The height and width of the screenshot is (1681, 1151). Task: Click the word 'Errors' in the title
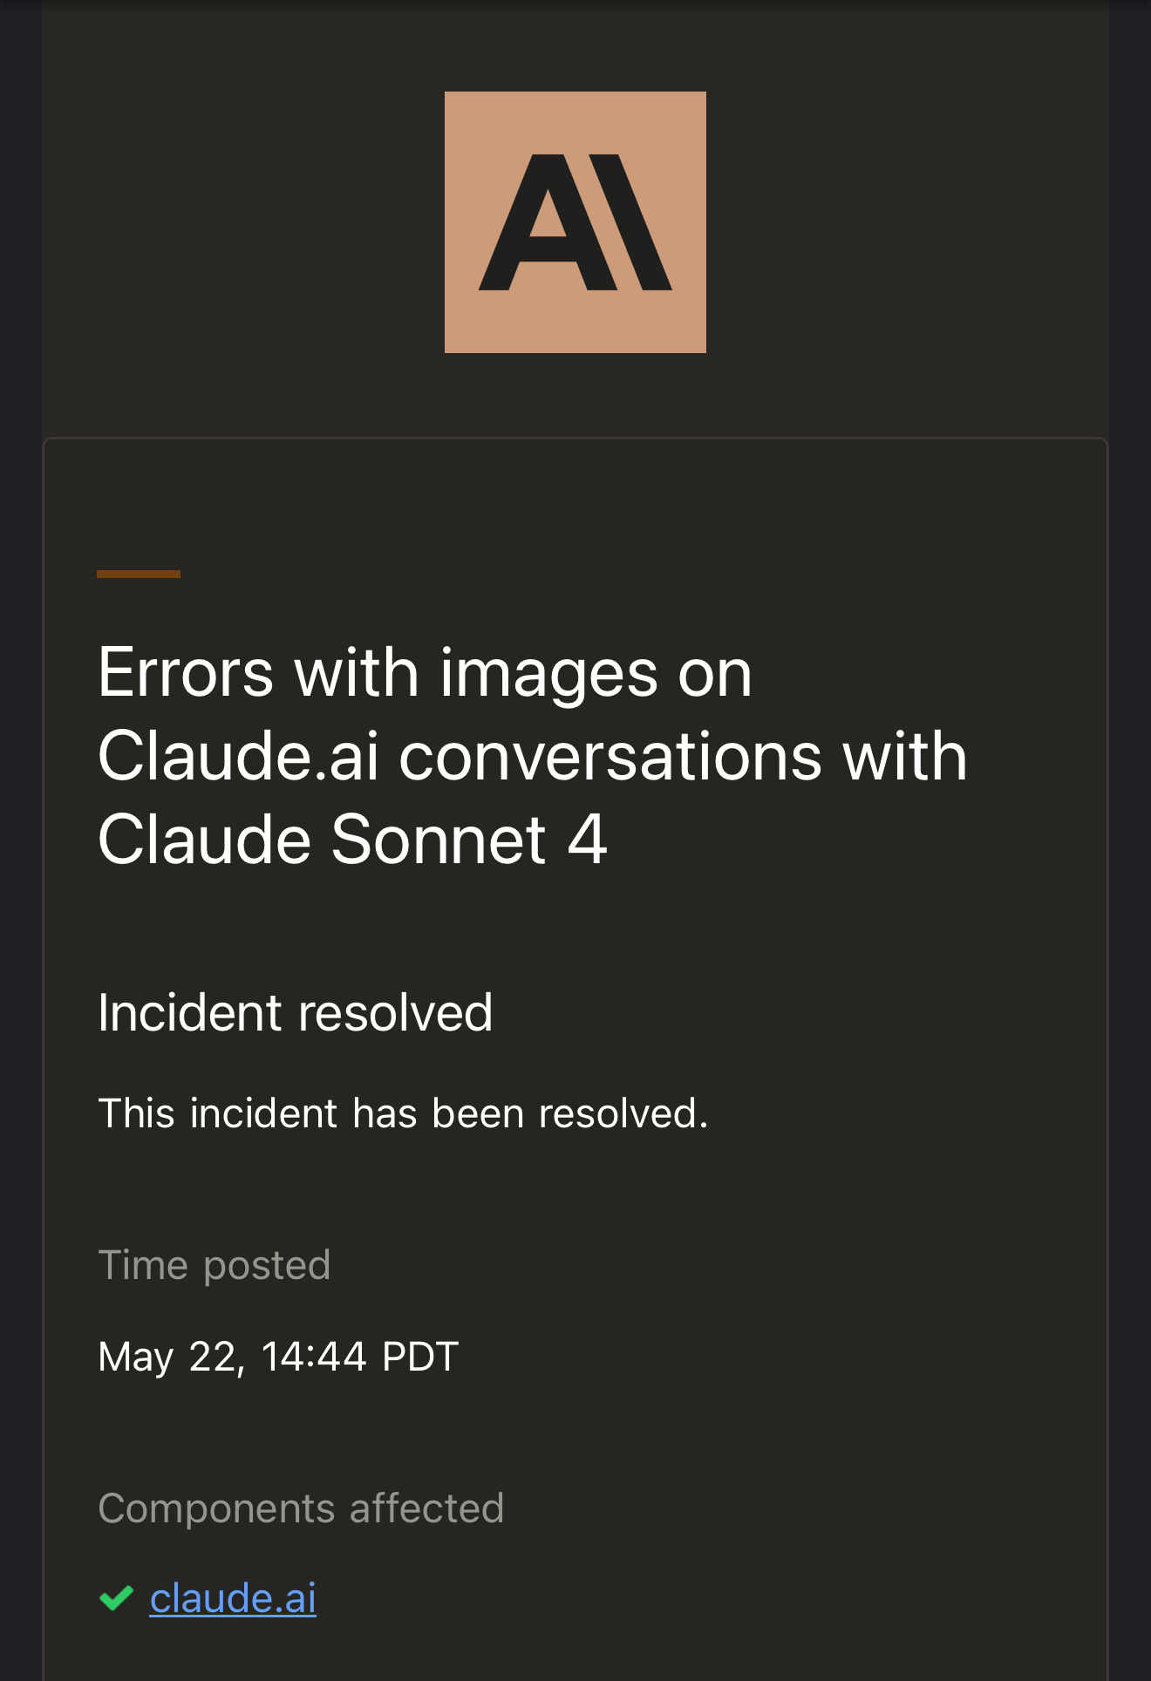186,673
